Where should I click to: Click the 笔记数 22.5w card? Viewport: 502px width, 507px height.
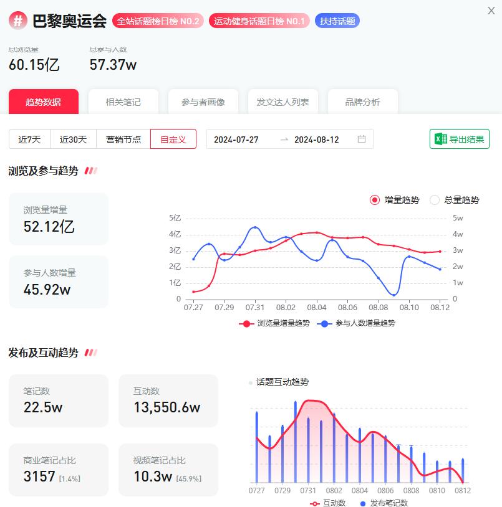pyautogui.click(x=59, y=401)
